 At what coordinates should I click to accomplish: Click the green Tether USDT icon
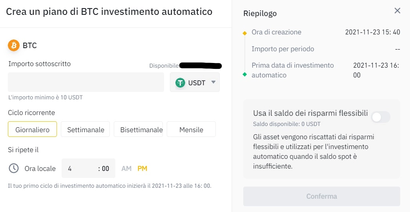point(180,83)
